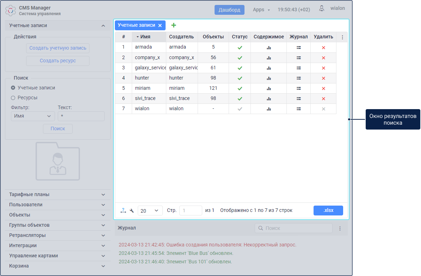The height and width of the screenshot is (276, 421).
Task: Add a new tab with green plus
Action: (x=173, y=25)
